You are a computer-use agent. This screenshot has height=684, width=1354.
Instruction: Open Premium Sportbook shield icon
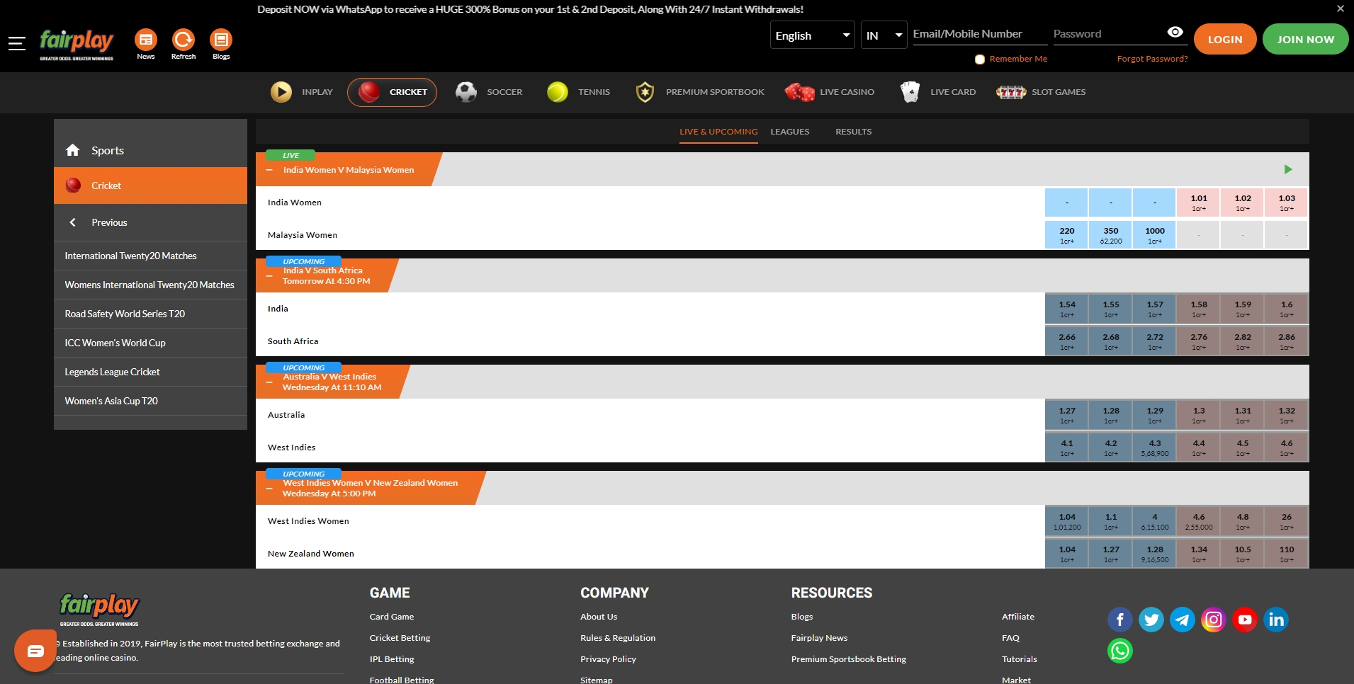[645, 92]
